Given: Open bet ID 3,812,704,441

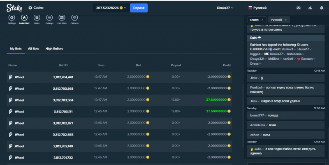Looking at the screenshot, I should pos(63,77).
